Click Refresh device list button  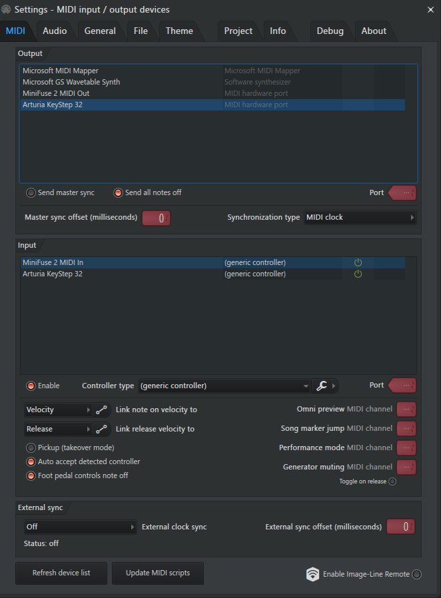61,573
